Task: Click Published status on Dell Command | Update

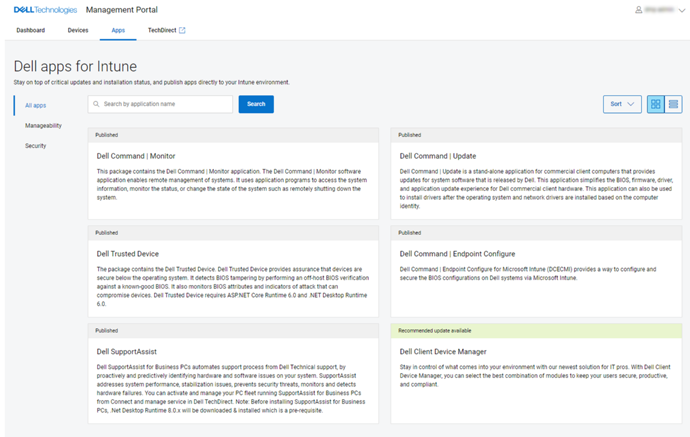Action: pos(410,135)
